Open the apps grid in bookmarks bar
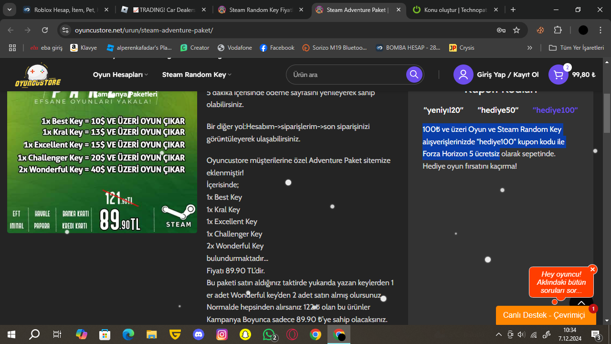The image size is (611, 344). 12,48
